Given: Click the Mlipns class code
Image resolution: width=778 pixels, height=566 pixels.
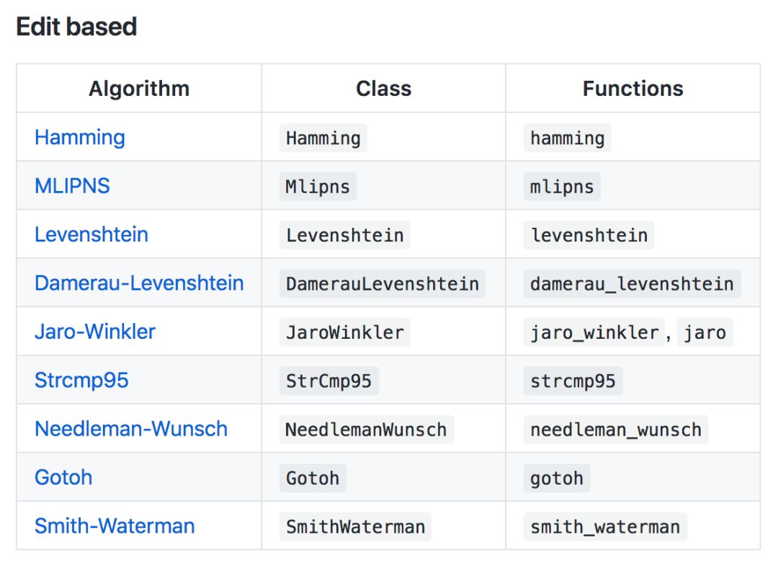Looking at the screenshot, I should (318, 186).
